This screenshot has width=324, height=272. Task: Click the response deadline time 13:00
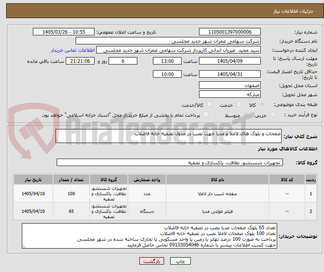(167, 61)
